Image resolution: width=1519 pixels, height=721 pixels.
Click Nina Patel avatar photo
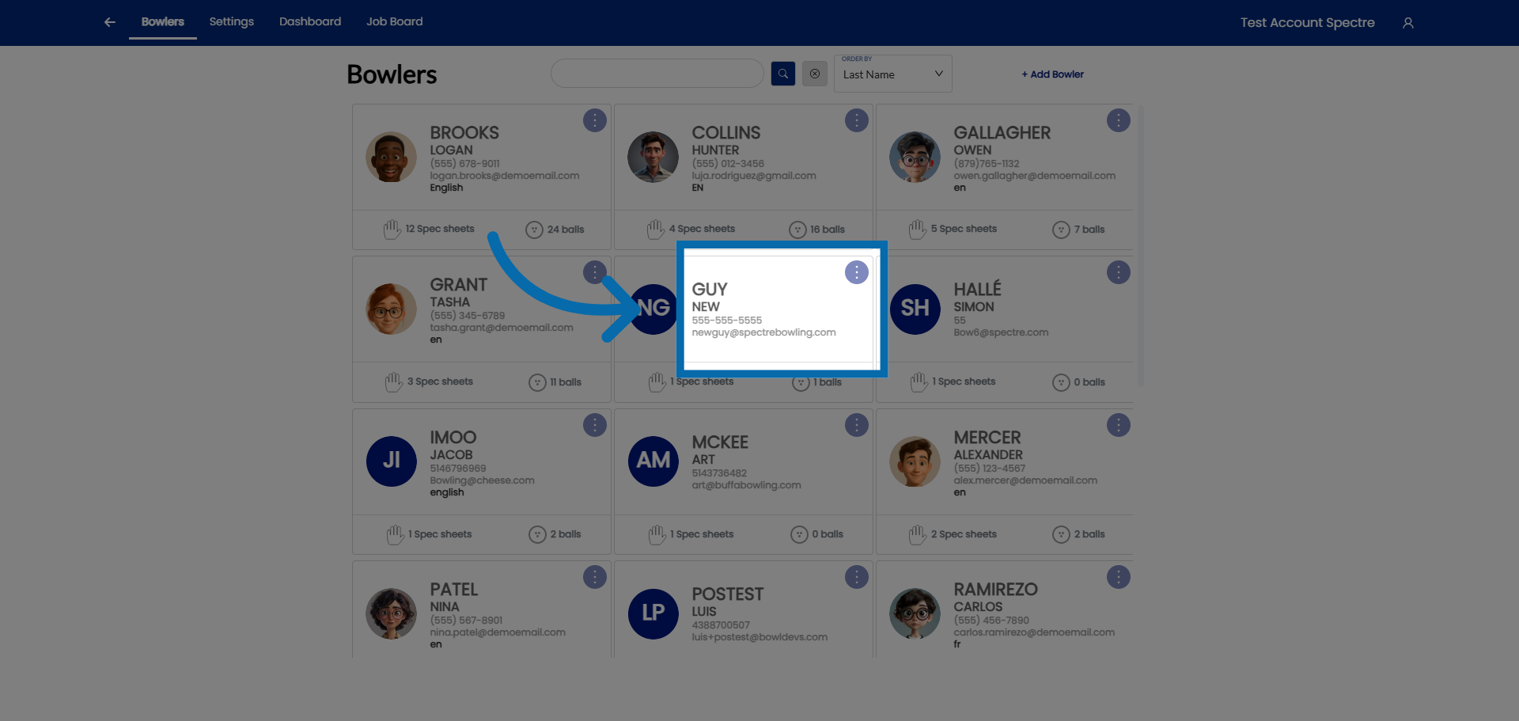pos(392,613)
